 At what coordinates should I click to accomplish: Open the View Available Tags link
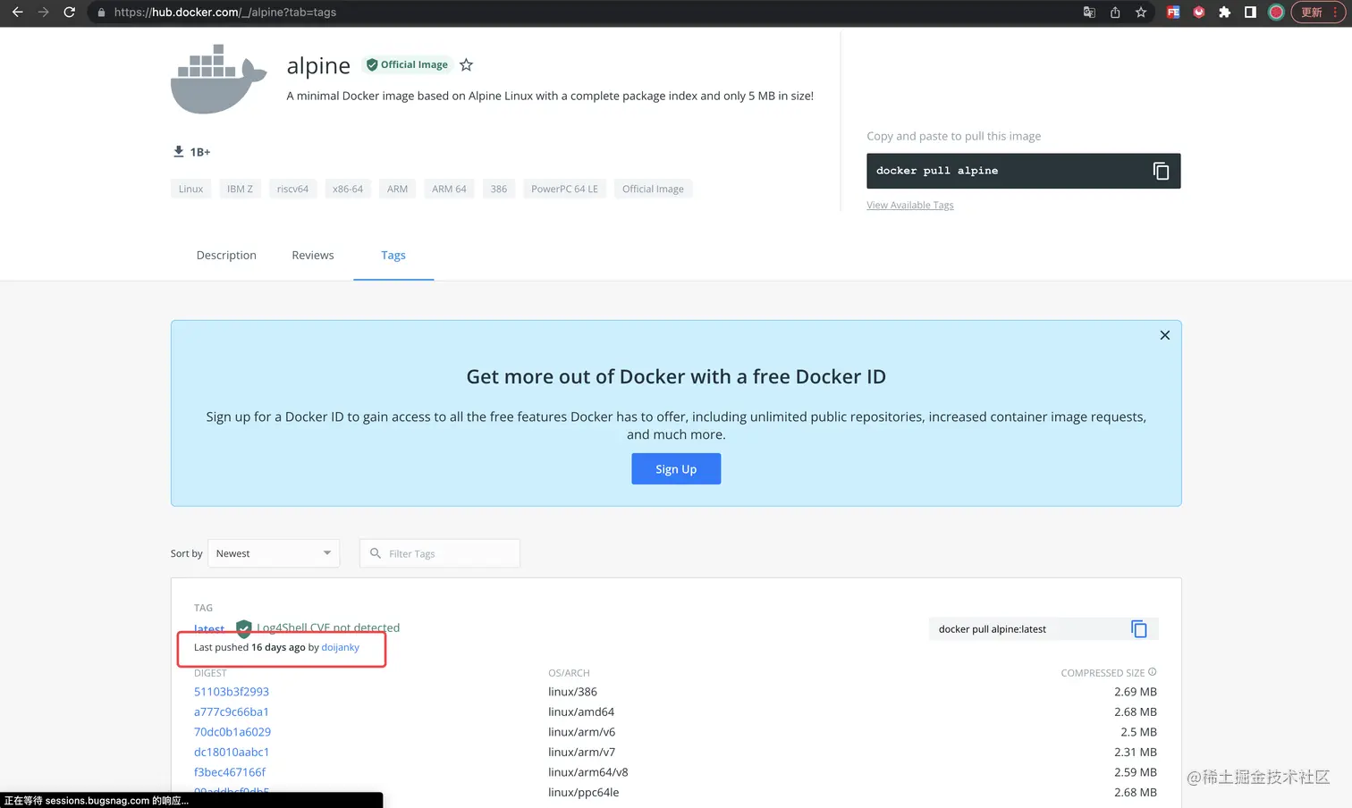[910, 206]
